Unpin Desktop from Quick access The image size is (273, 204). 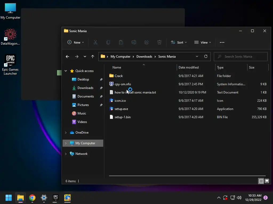pos(101,79)
